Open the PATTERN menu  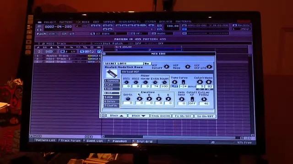point(65,22)
